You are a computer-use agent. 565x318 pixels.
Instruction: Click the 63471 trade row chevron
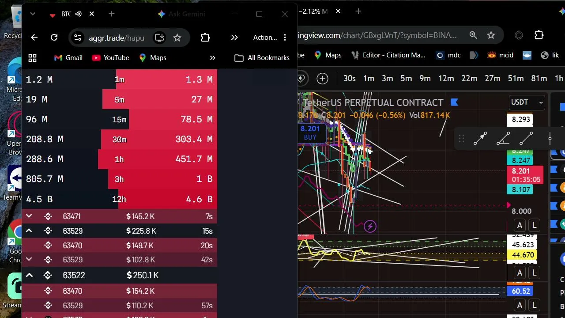coord(29,216)
